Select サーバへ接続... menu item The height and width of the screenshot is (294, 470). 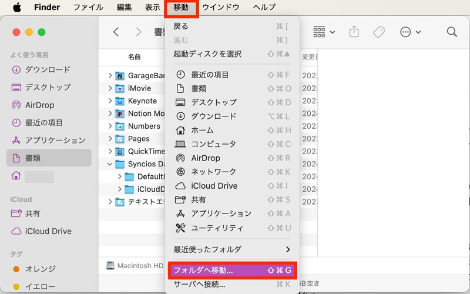[232, 284]
